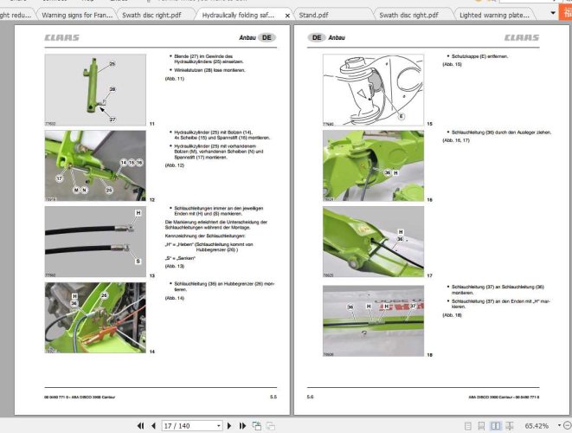Click page number 5.5 in left footer
Screen dimensions: 572x433
coord(273,397)
